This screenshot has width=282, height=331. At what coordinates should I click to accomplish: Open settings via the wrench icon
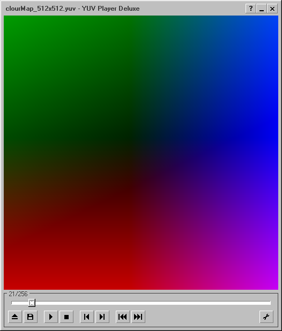tap(266, 317)
